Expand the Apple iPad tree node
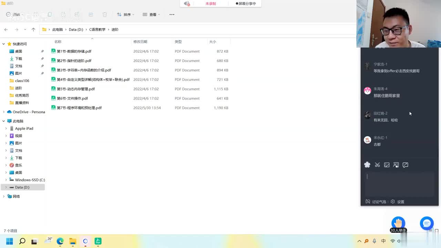Screen dimensions: 441x248 pyautogui.click(x=6, y=128)
